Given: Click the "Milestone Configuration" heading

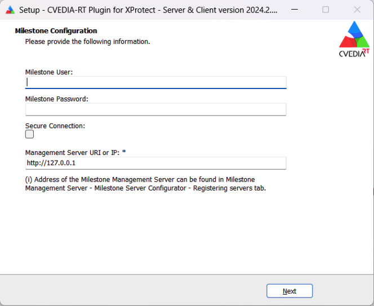Looking at the screenshot, I should [56, 31].
